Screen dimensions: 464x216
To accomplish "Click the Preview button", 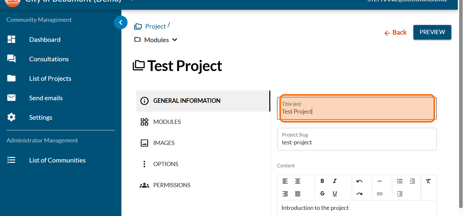I will [432, 32].
